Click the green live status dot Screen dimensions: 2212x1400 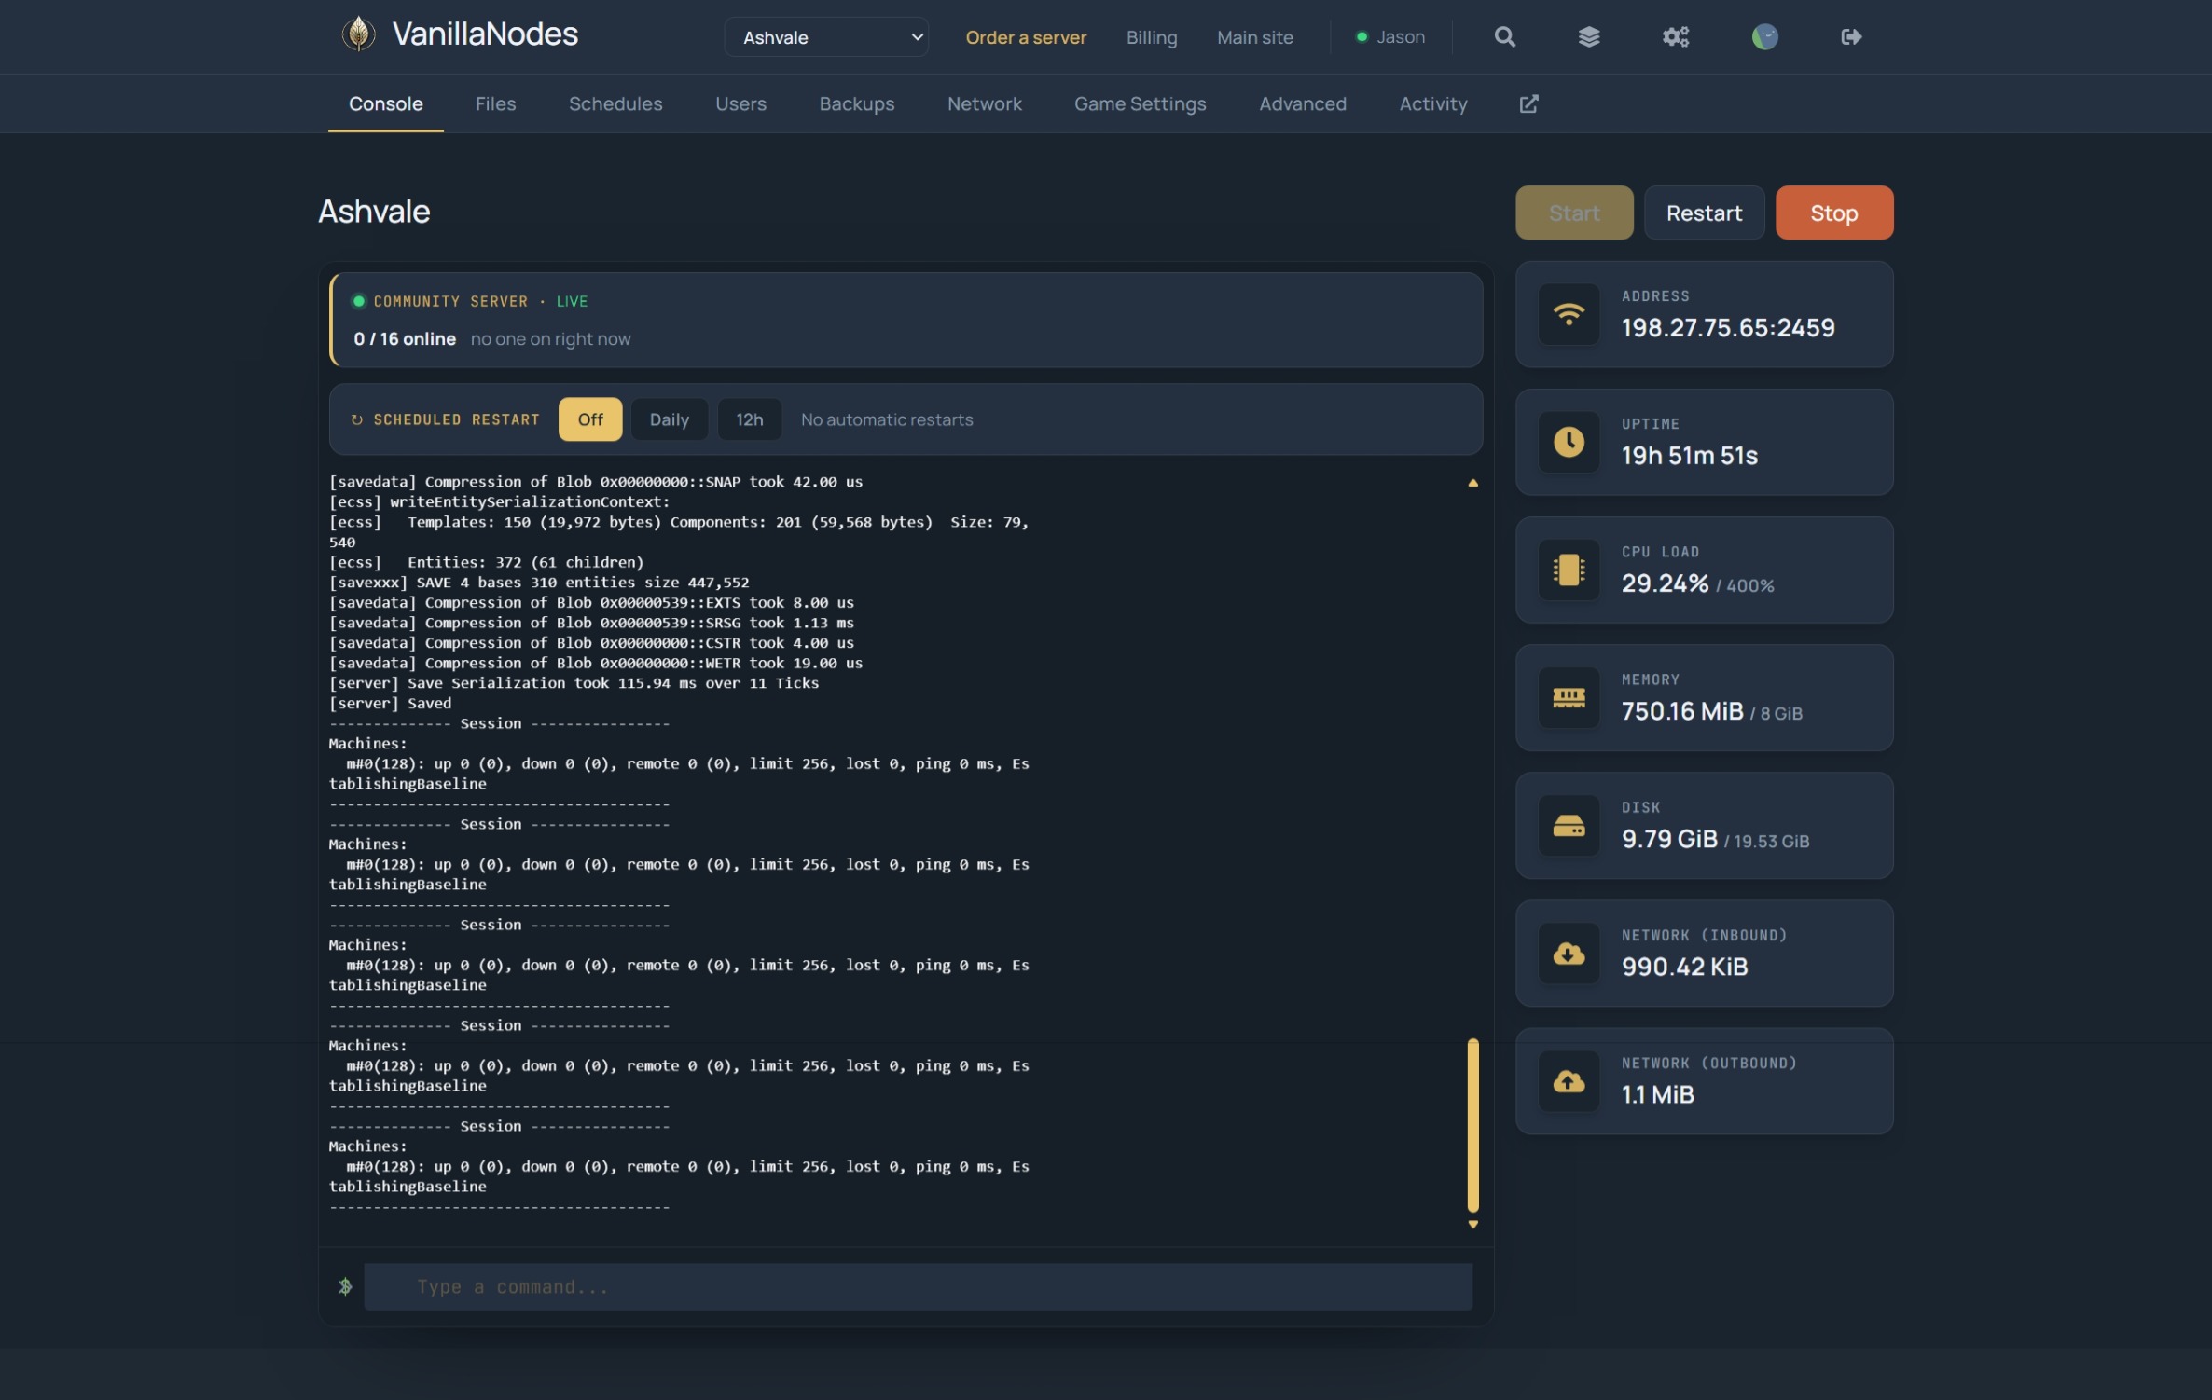pos(358,301)
